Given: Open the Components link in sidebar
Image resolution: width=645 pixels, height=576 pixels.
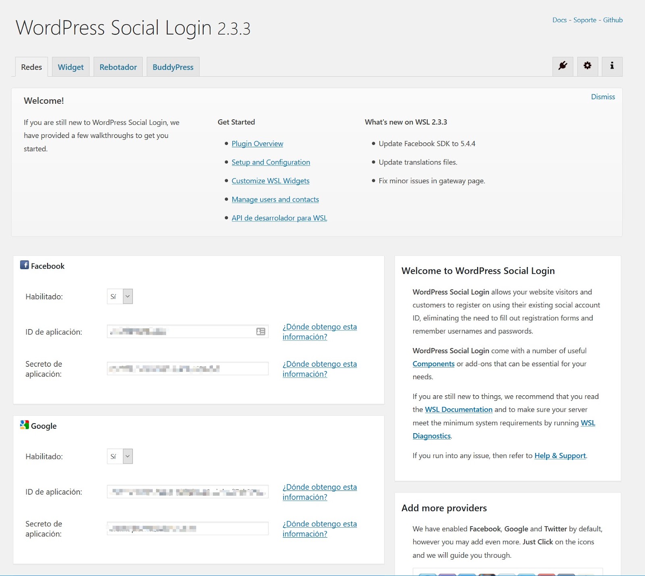Looking at the screenshot, I should coord(433,364).
